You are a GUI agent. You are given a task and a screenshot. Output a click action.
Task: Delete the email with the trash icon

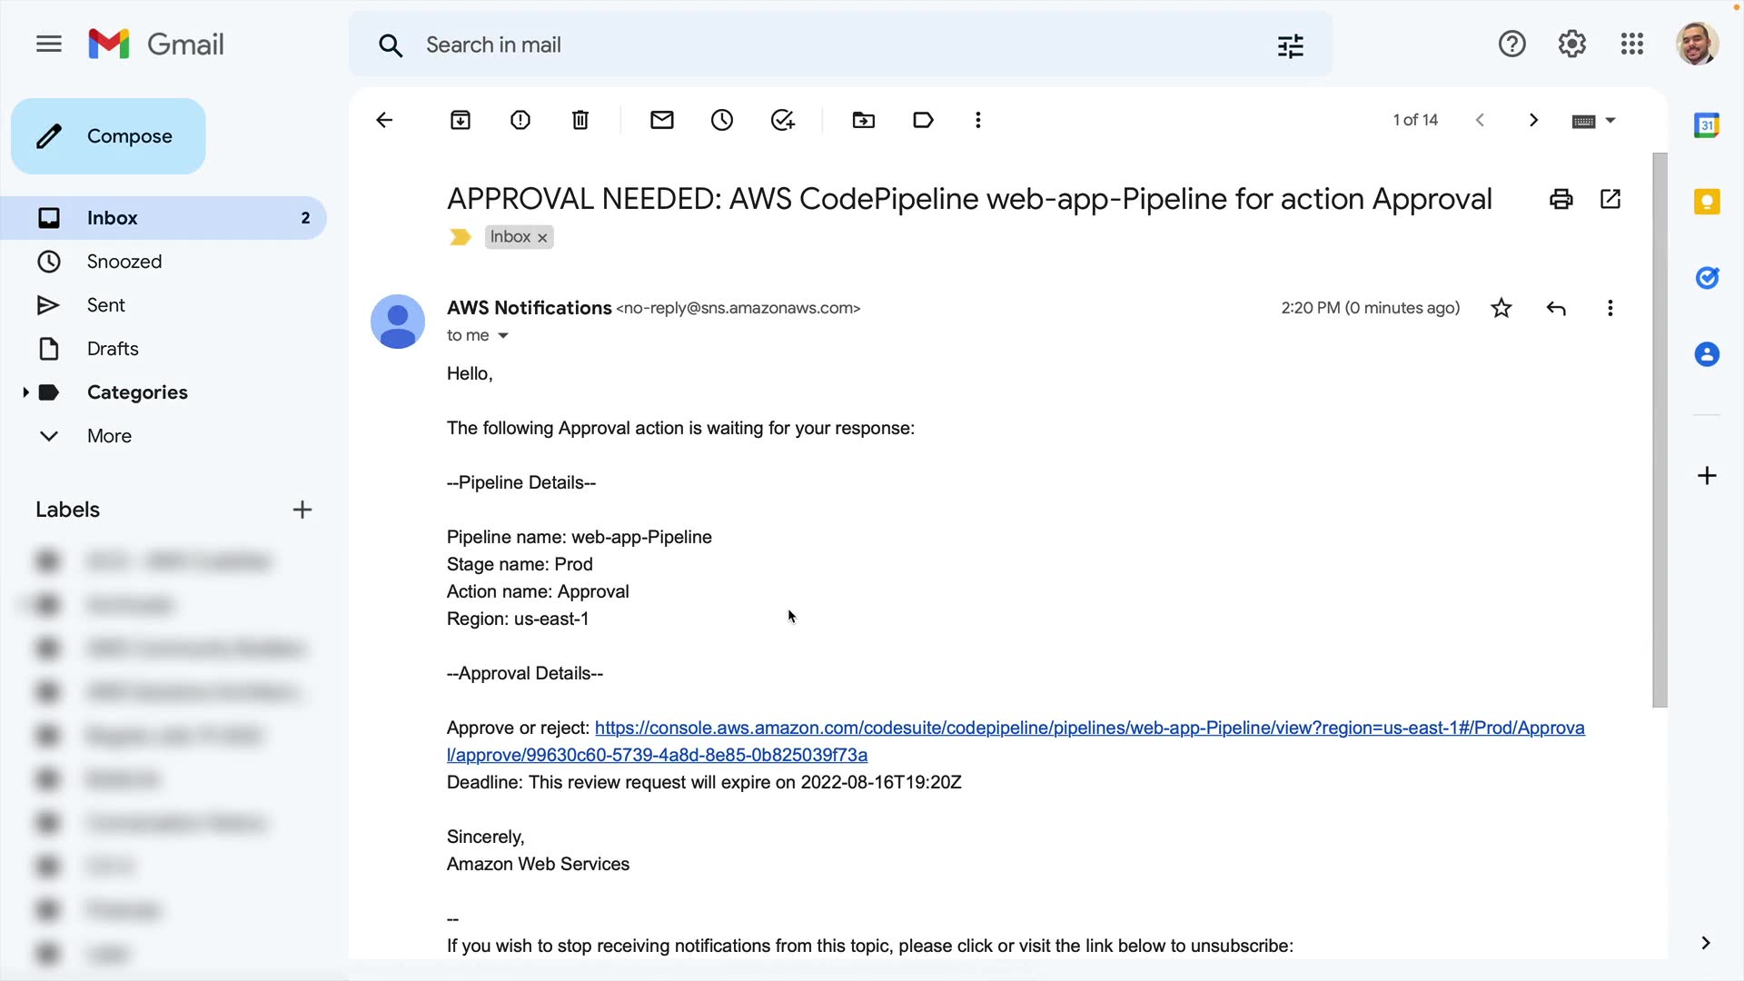(x=580, y=120)
